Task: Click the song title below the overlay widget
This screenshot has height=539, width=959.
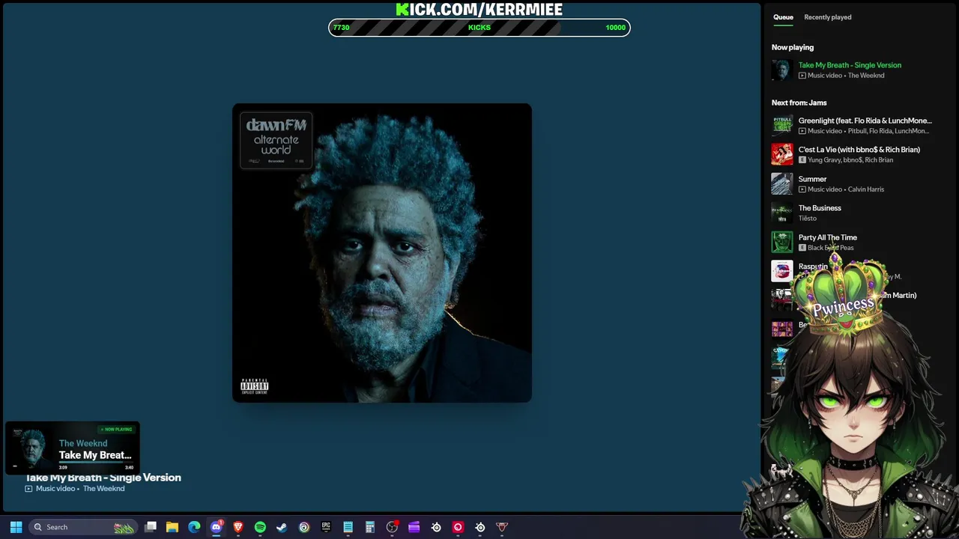Action: (x=103, y=478)
